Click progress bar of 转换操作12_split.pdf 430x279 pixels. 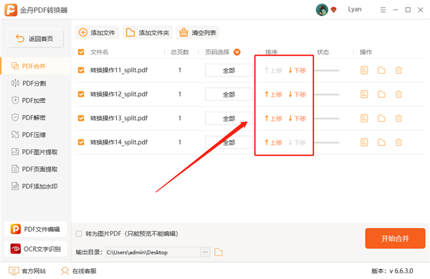click(327, 94)
